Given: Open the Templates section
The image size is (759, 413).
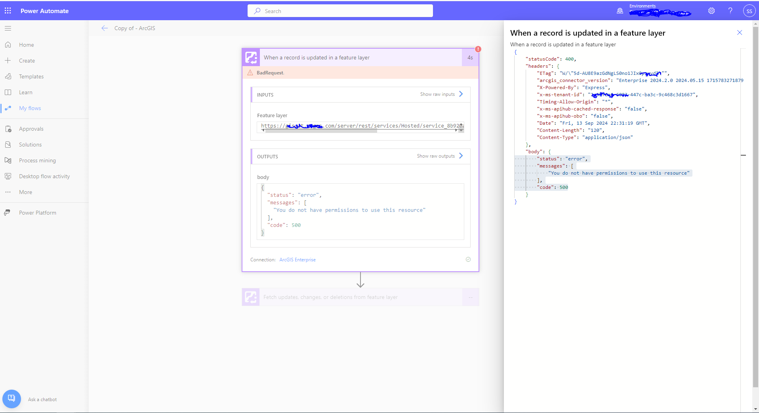Looking at the screenshot, I should (x=31, y=76).
